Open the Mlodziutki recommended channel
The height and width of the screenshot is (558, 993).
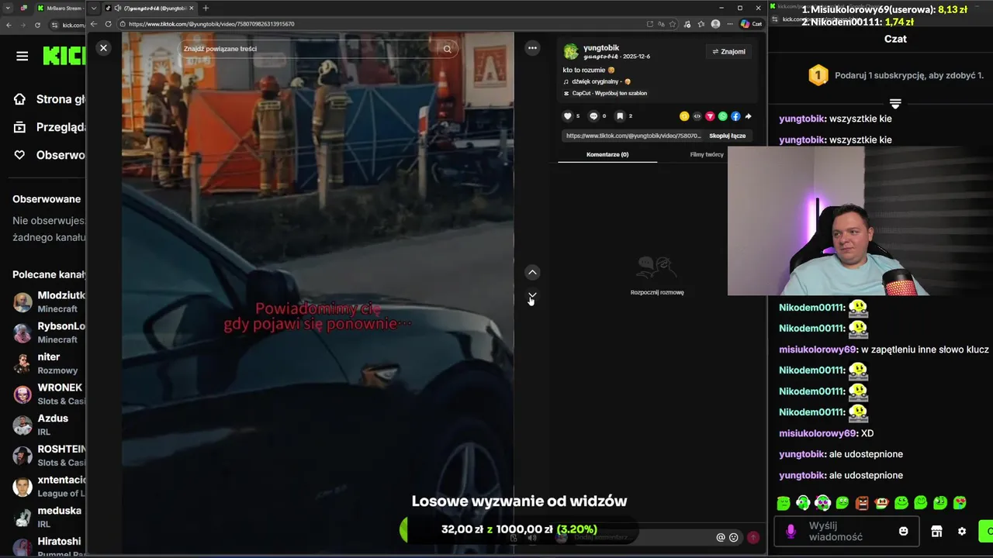(49, 301)
